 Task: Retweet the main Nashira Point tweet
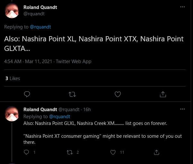pos(72,94)
